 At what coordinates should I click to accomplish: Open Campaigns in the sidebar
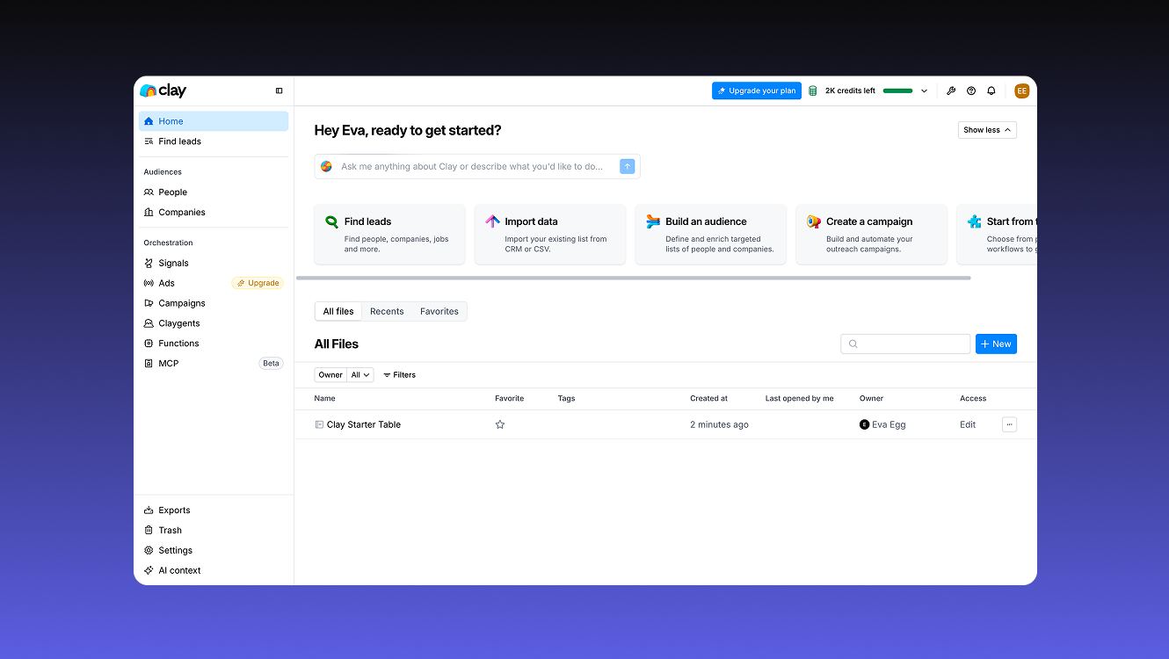[x=214, y=303]
